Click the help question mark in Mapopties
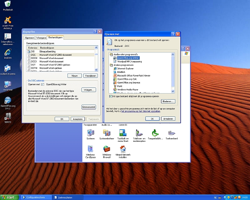 click(x=95, y=31)
